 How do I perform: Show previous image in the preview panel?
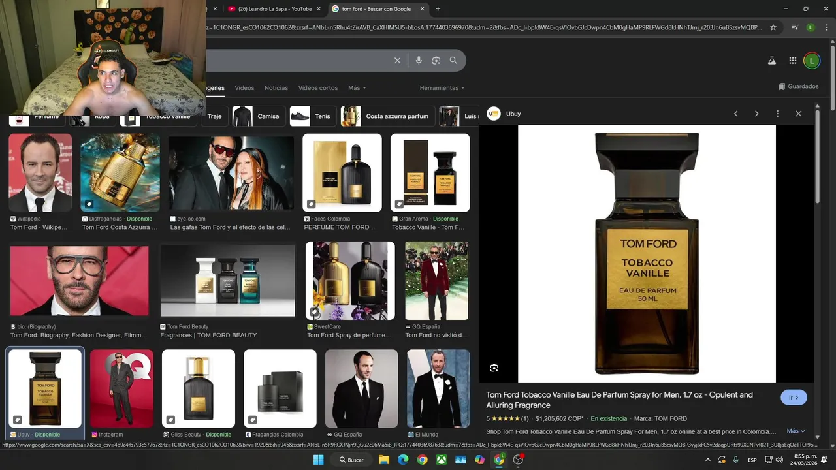735,114
